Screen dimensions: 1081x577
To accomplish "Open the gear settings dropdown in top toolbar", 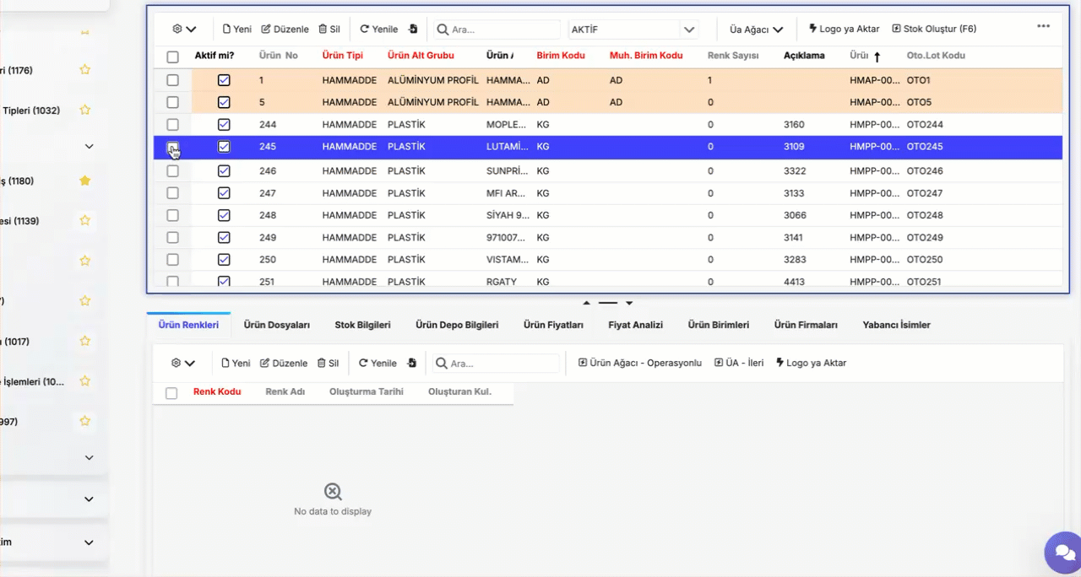I will click(x=183, y=29).
